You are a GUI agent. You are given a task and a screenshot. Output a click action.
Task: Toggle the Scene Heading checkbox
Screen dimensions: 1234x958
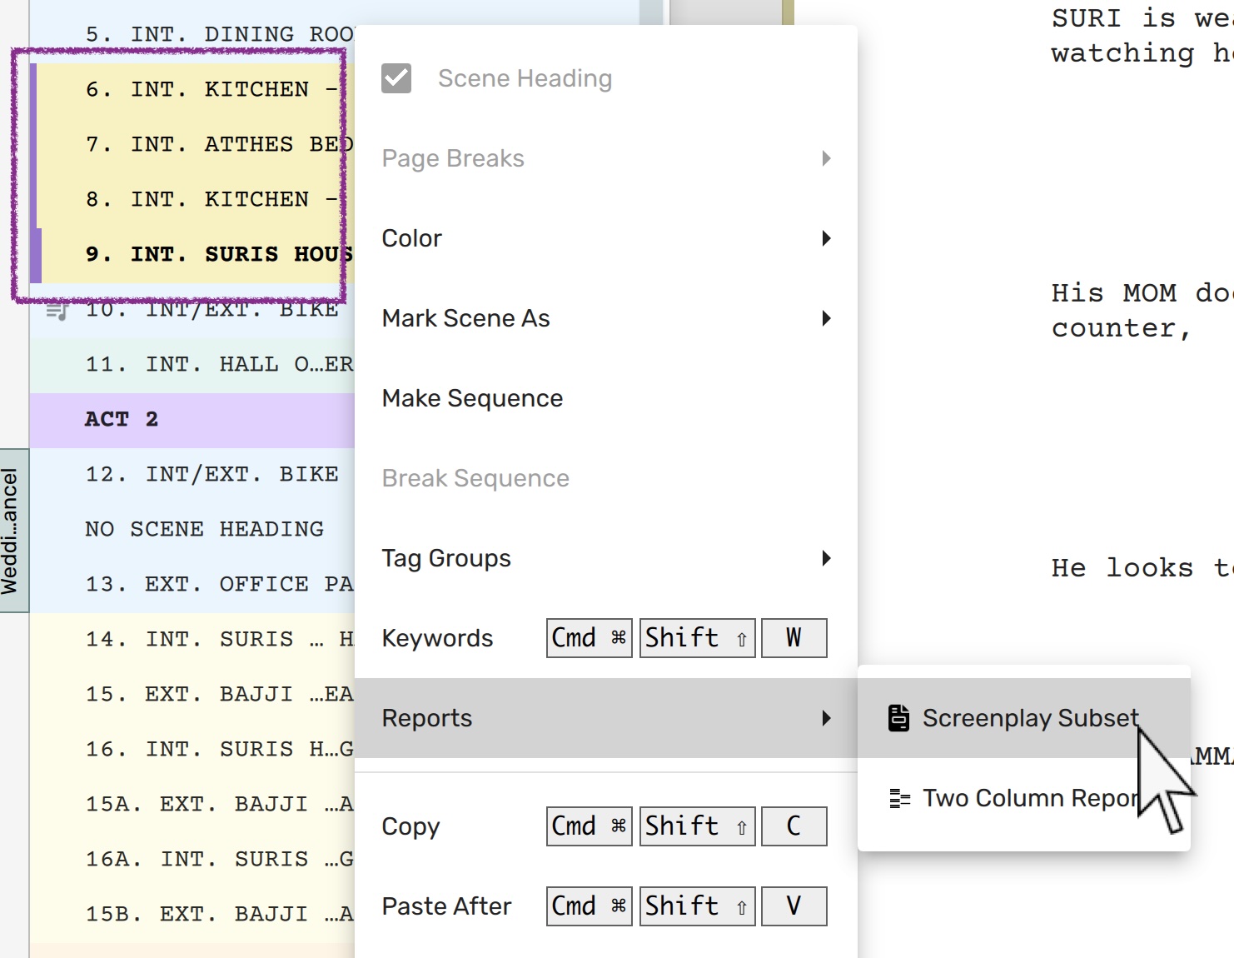pyautogui.click(x=396, y=78)
